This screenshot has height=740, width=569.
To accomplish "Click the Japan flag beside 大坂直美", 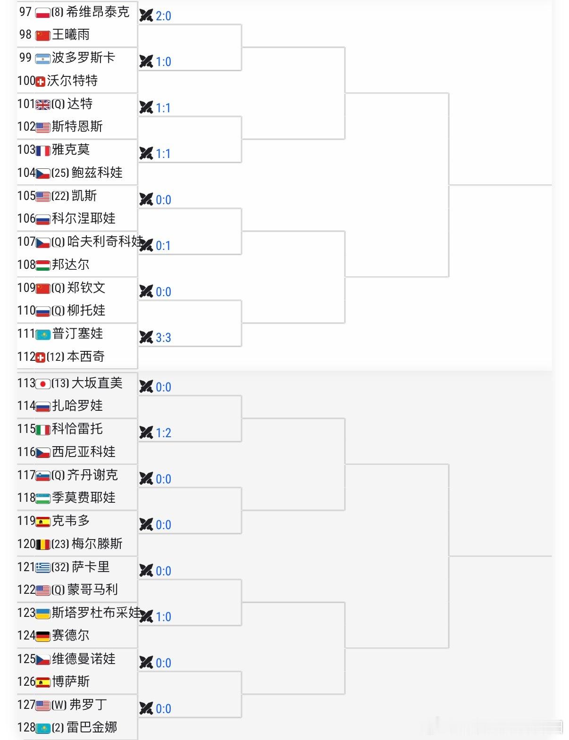I will (x=42, y=383).
